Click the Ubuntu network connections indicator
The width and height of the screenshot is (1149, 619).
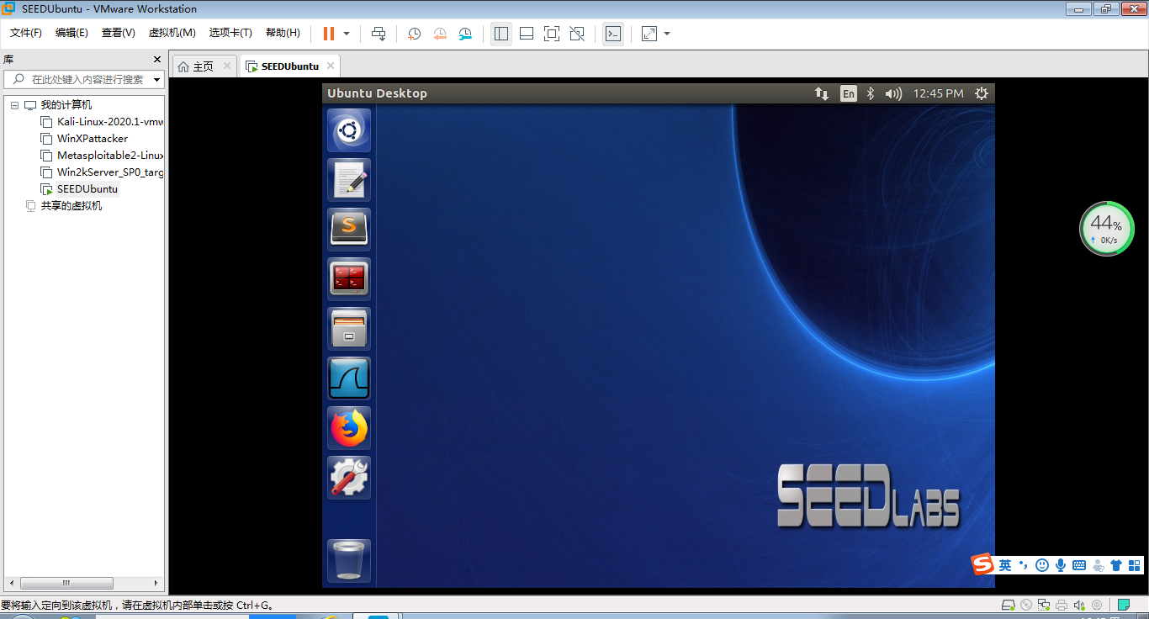pyautogui.click(x=822, y=93)
